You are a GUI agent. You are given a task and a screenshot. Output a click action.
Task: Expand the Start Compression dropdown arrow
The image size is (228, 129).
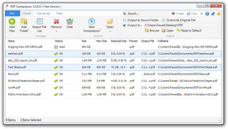(x=101, y=29)
